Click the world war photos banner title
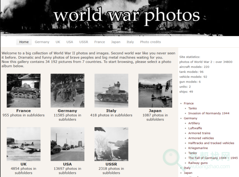The image size is (239, 177). tap(126, 16)
